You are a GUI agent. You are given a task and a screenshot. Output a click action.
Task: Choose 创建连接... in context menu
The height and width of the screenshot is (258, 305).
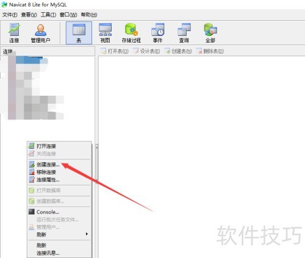click(59, 165)
